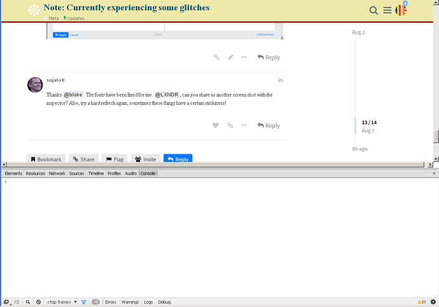Switch to the Network devtools tab
The image size is (439, 307).
click(x=57, y=174)
